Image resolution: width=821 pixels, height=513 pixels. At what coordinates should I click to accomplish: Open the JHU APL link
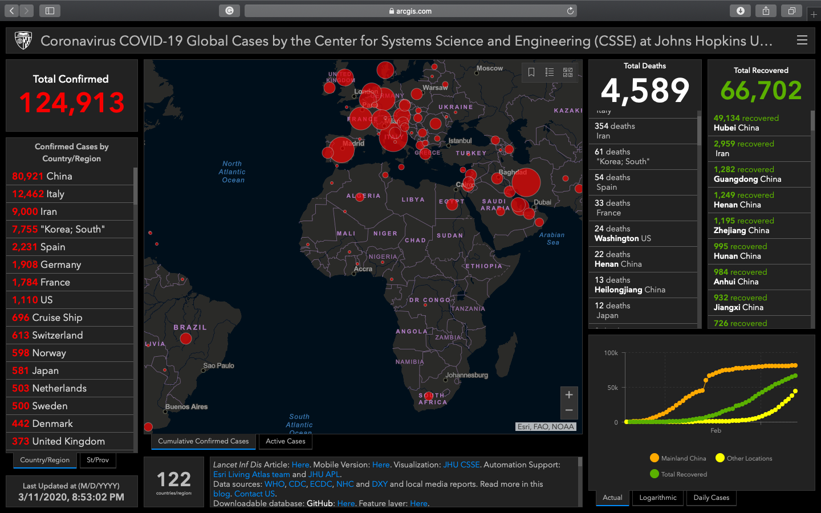point(324,474)
